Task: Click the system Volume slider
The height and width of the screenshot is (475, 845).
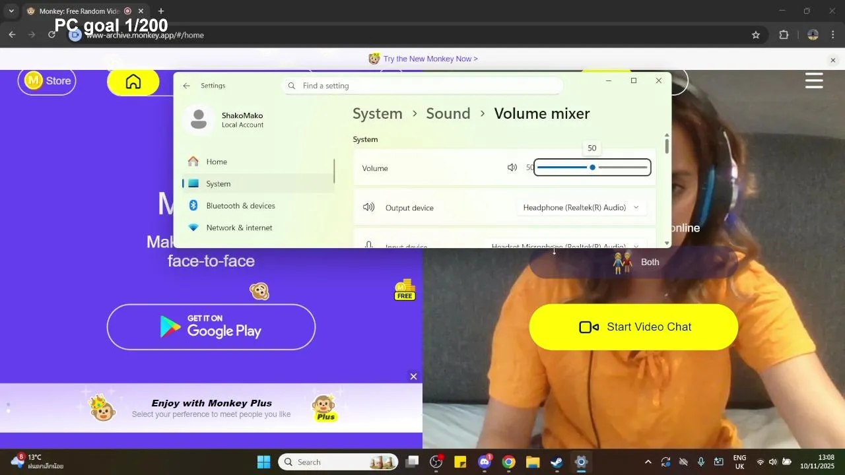Action: click(x=592, y=168)
